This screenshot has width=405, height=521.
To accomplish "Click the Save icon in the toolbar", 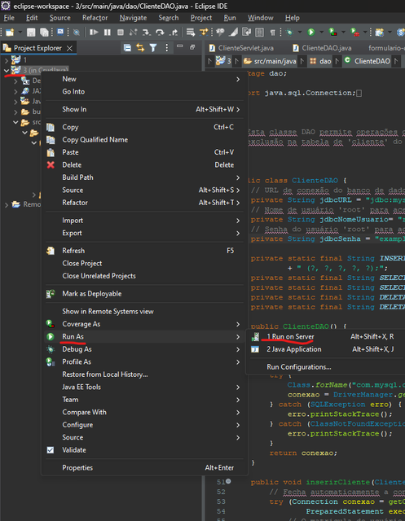I will (31, 32).
